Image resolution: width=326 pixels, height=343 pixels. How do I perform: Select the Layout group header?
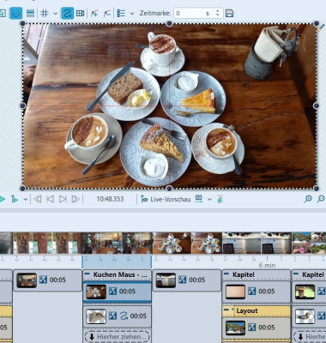tap(257, 310)
